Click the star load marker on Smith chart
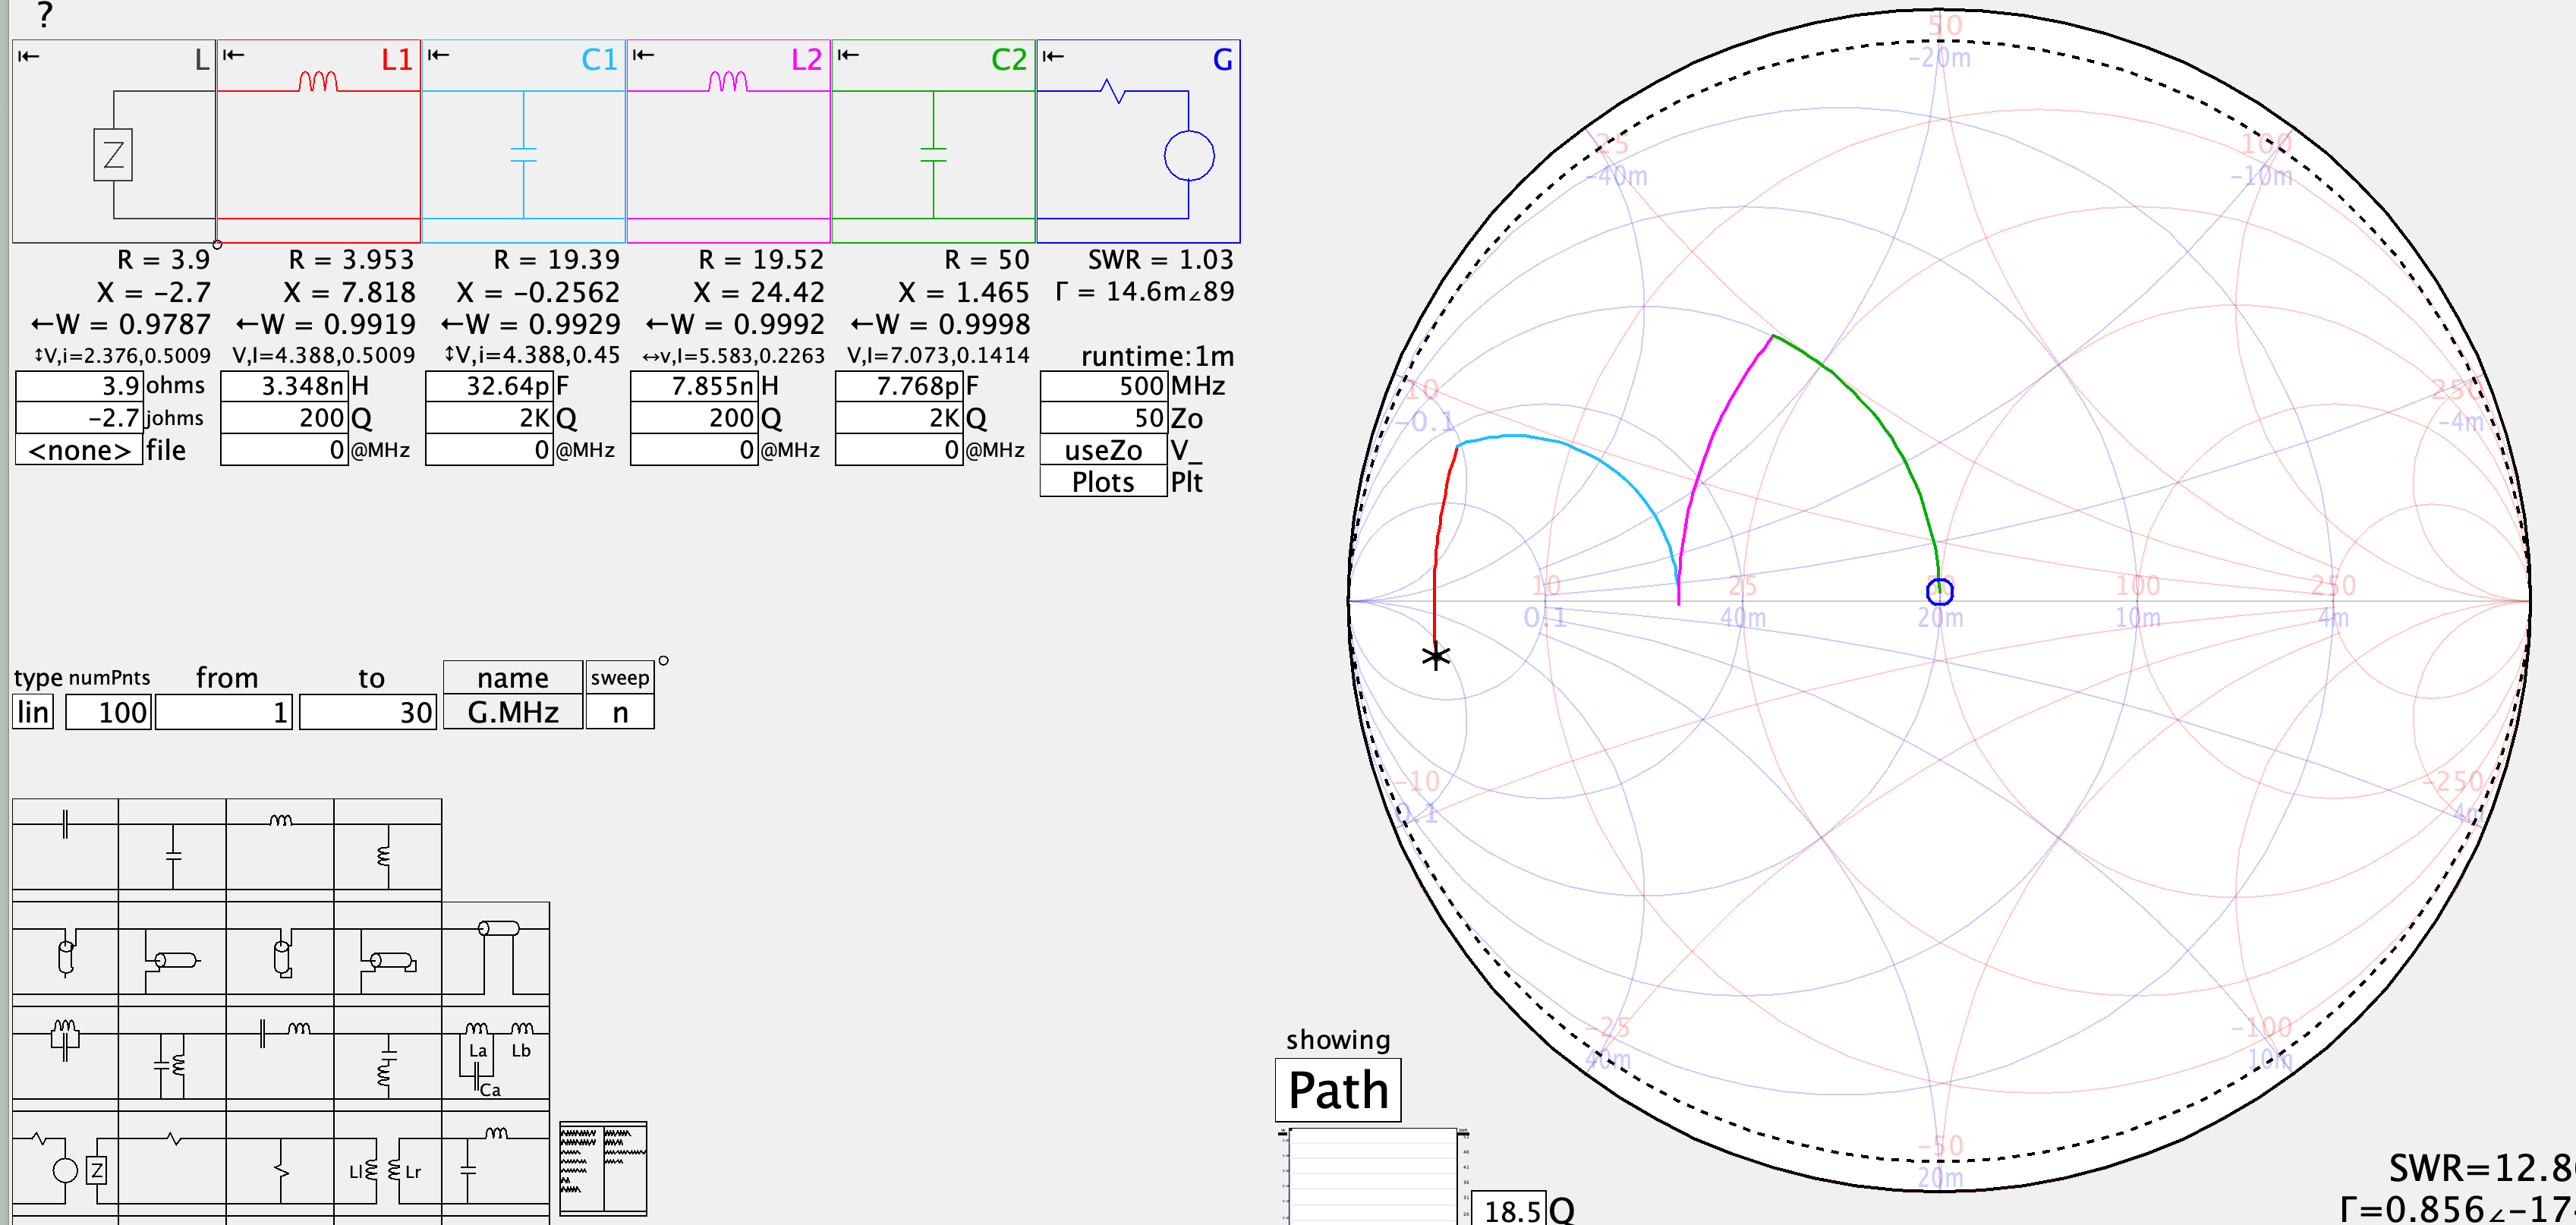 (1436, 657)
